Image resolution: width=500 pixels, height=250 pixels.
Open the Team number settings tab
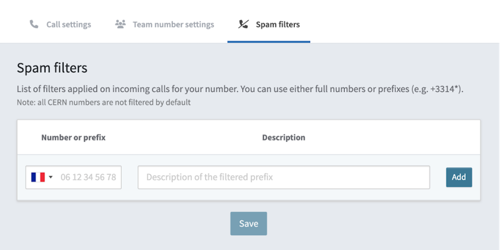click(173, 24)
